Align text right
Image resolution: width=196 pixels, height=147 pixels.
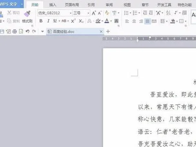(x=141, y=21)
